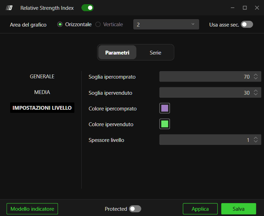Open the purple Colore ipercomprato swatch

[165, 108]
